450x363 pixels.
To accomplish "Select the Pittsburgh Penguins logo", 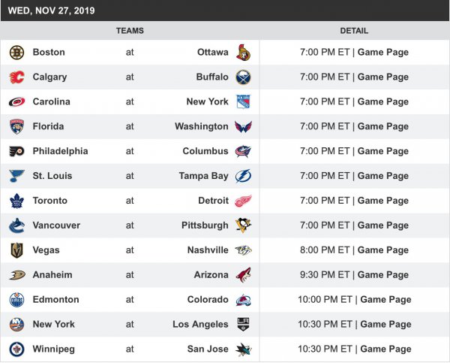I will (x=243, y=225).
